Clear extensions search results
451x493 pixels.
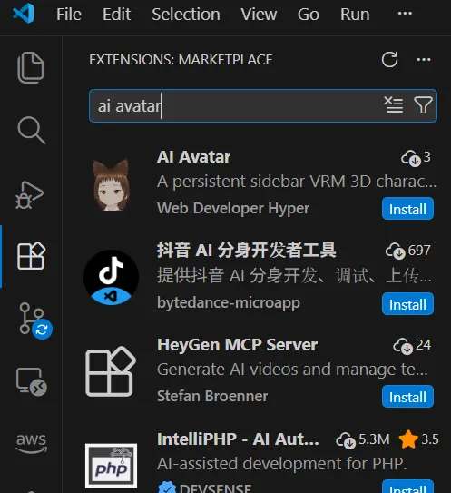pos(394,104)
